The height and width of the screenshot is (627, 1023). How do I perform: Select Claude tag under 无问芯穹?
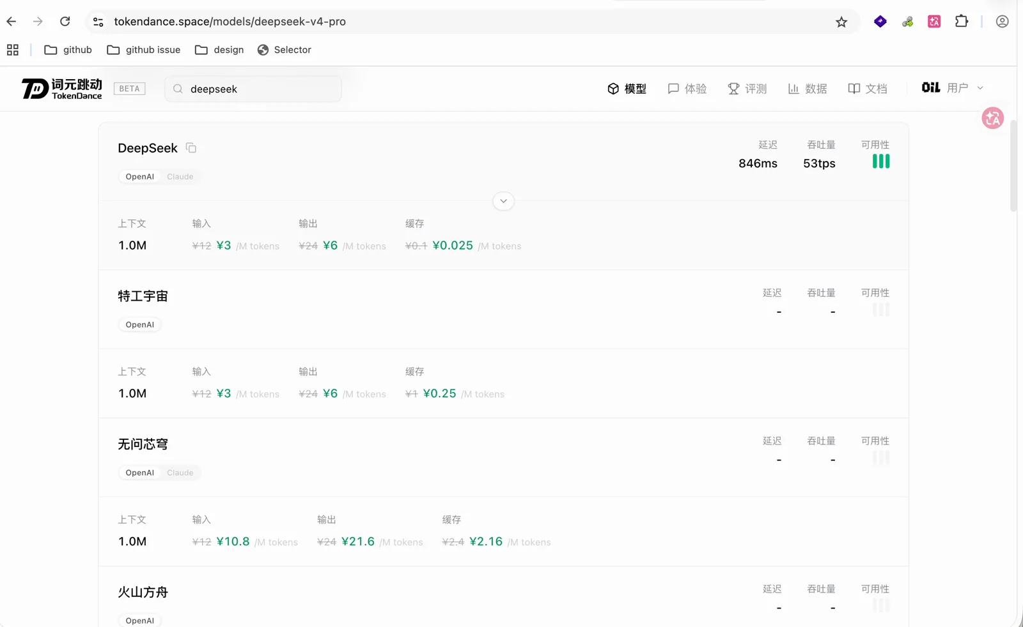180,473
